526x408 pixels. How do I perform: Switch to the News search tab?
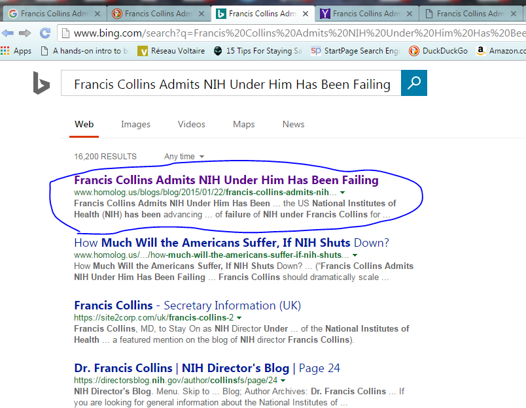(293, 124)
